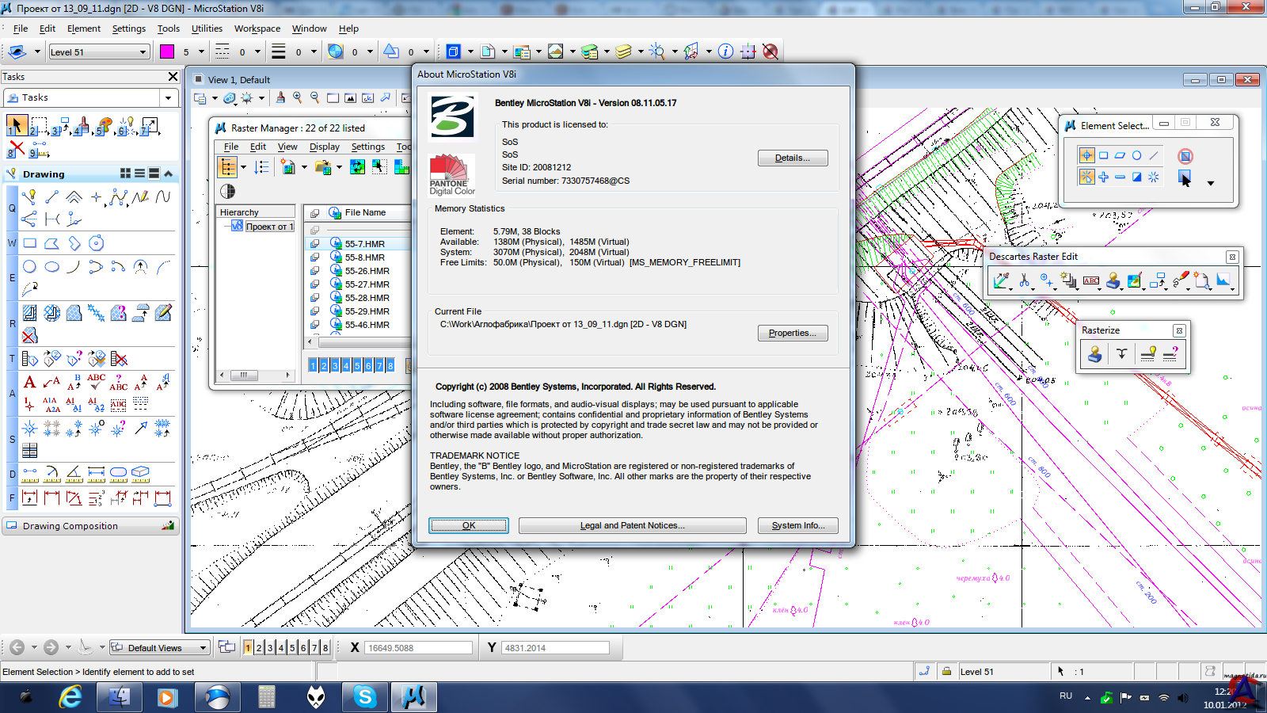Screen dimensions: 1267x713
Task: Open Skype from the taskbar
Action: (365, 697)
